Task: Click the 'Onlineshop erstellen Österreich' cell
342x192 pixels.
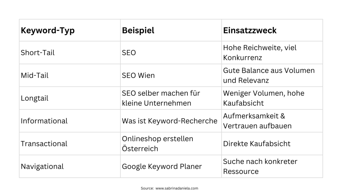Action: tap(158, 144)
